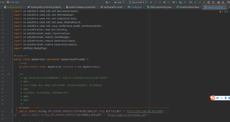Expand the profiler dropdown arrow
230x122 pixels.
click(177, 2)
